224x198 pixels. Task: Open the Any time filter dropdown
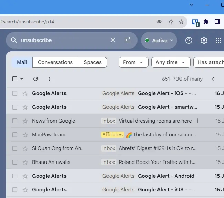point(171,62)
